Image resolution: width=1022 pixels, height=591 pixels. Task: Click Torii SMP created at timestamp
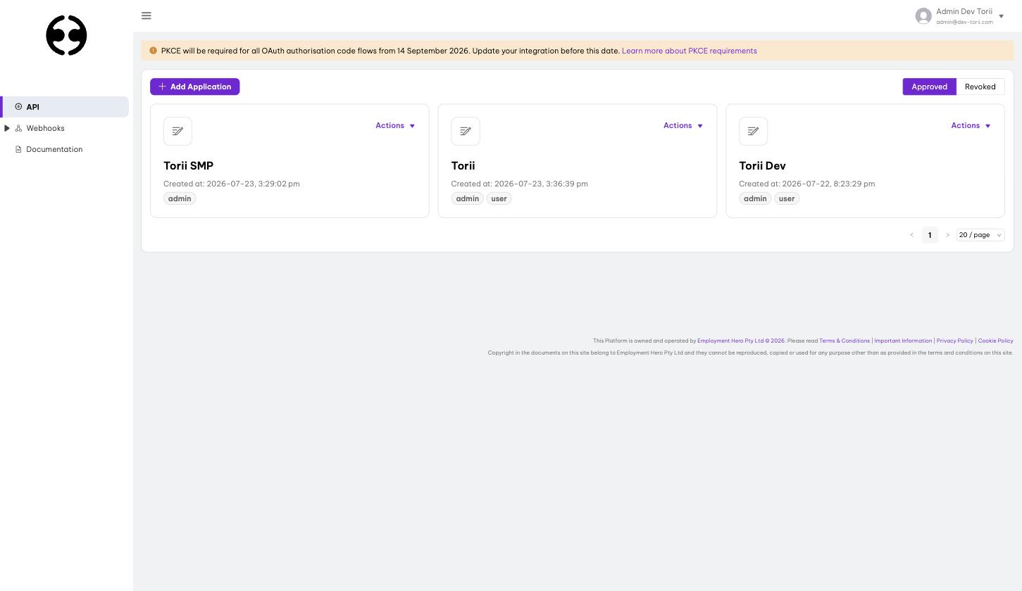coord(232,184)
